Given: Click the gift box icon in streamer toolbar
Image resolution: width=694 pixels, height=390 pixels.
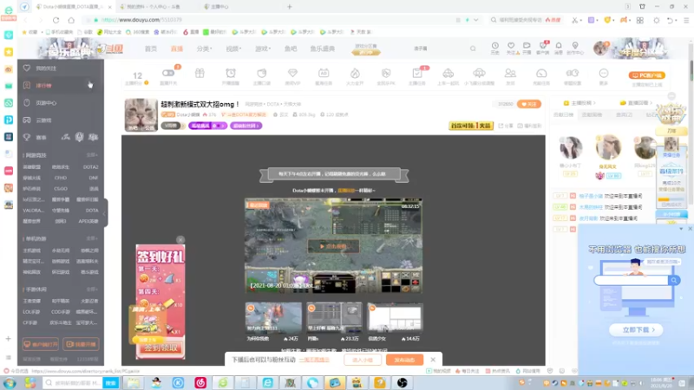Looking at the screenshot, I should pos(200,73).
